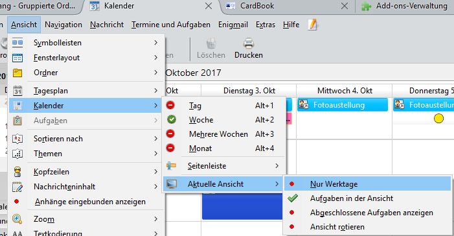Click the Löschen toolbar button
Image resolution: width=454 pixels, height=236 pixels.
click(211, 49)
